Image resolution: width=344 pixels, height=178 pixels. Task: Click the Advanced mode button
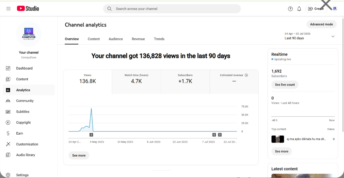click(x=321, y=24)
